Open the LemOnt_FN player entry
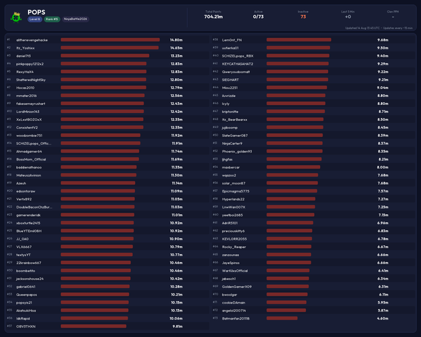The height and width of the screenshot is (337, 421). [313, 40]
